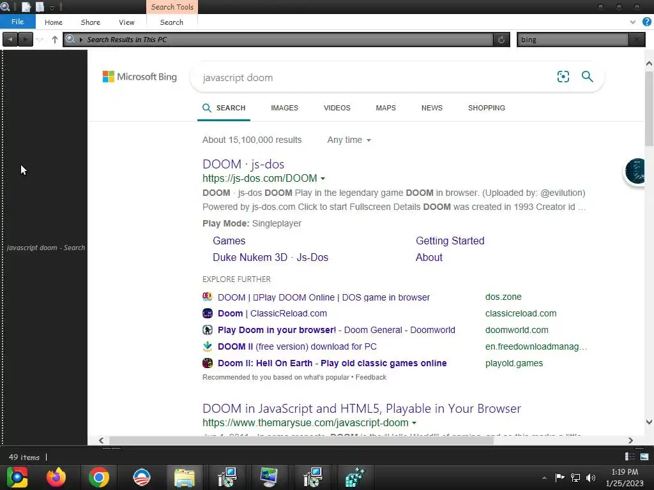Click the dos.zone favicon icon
This screenshot has height=490, width=654.
pos(208,297)
